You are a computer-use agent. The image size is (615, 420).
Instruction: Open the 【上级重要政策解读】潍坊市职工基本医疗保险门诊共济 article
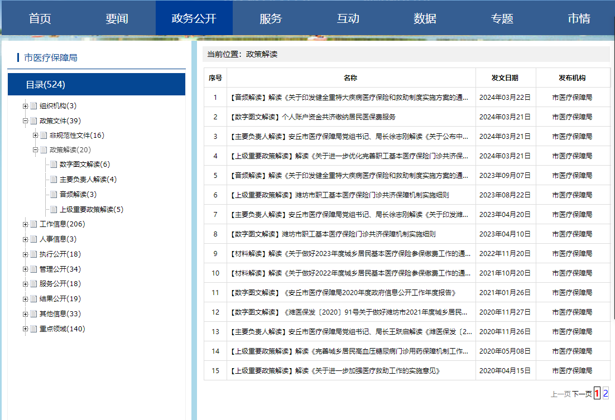point(340,195)
